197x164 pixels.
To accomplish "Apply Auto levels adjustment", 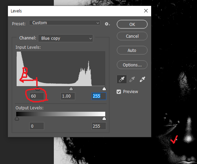I will coord(132,50).
